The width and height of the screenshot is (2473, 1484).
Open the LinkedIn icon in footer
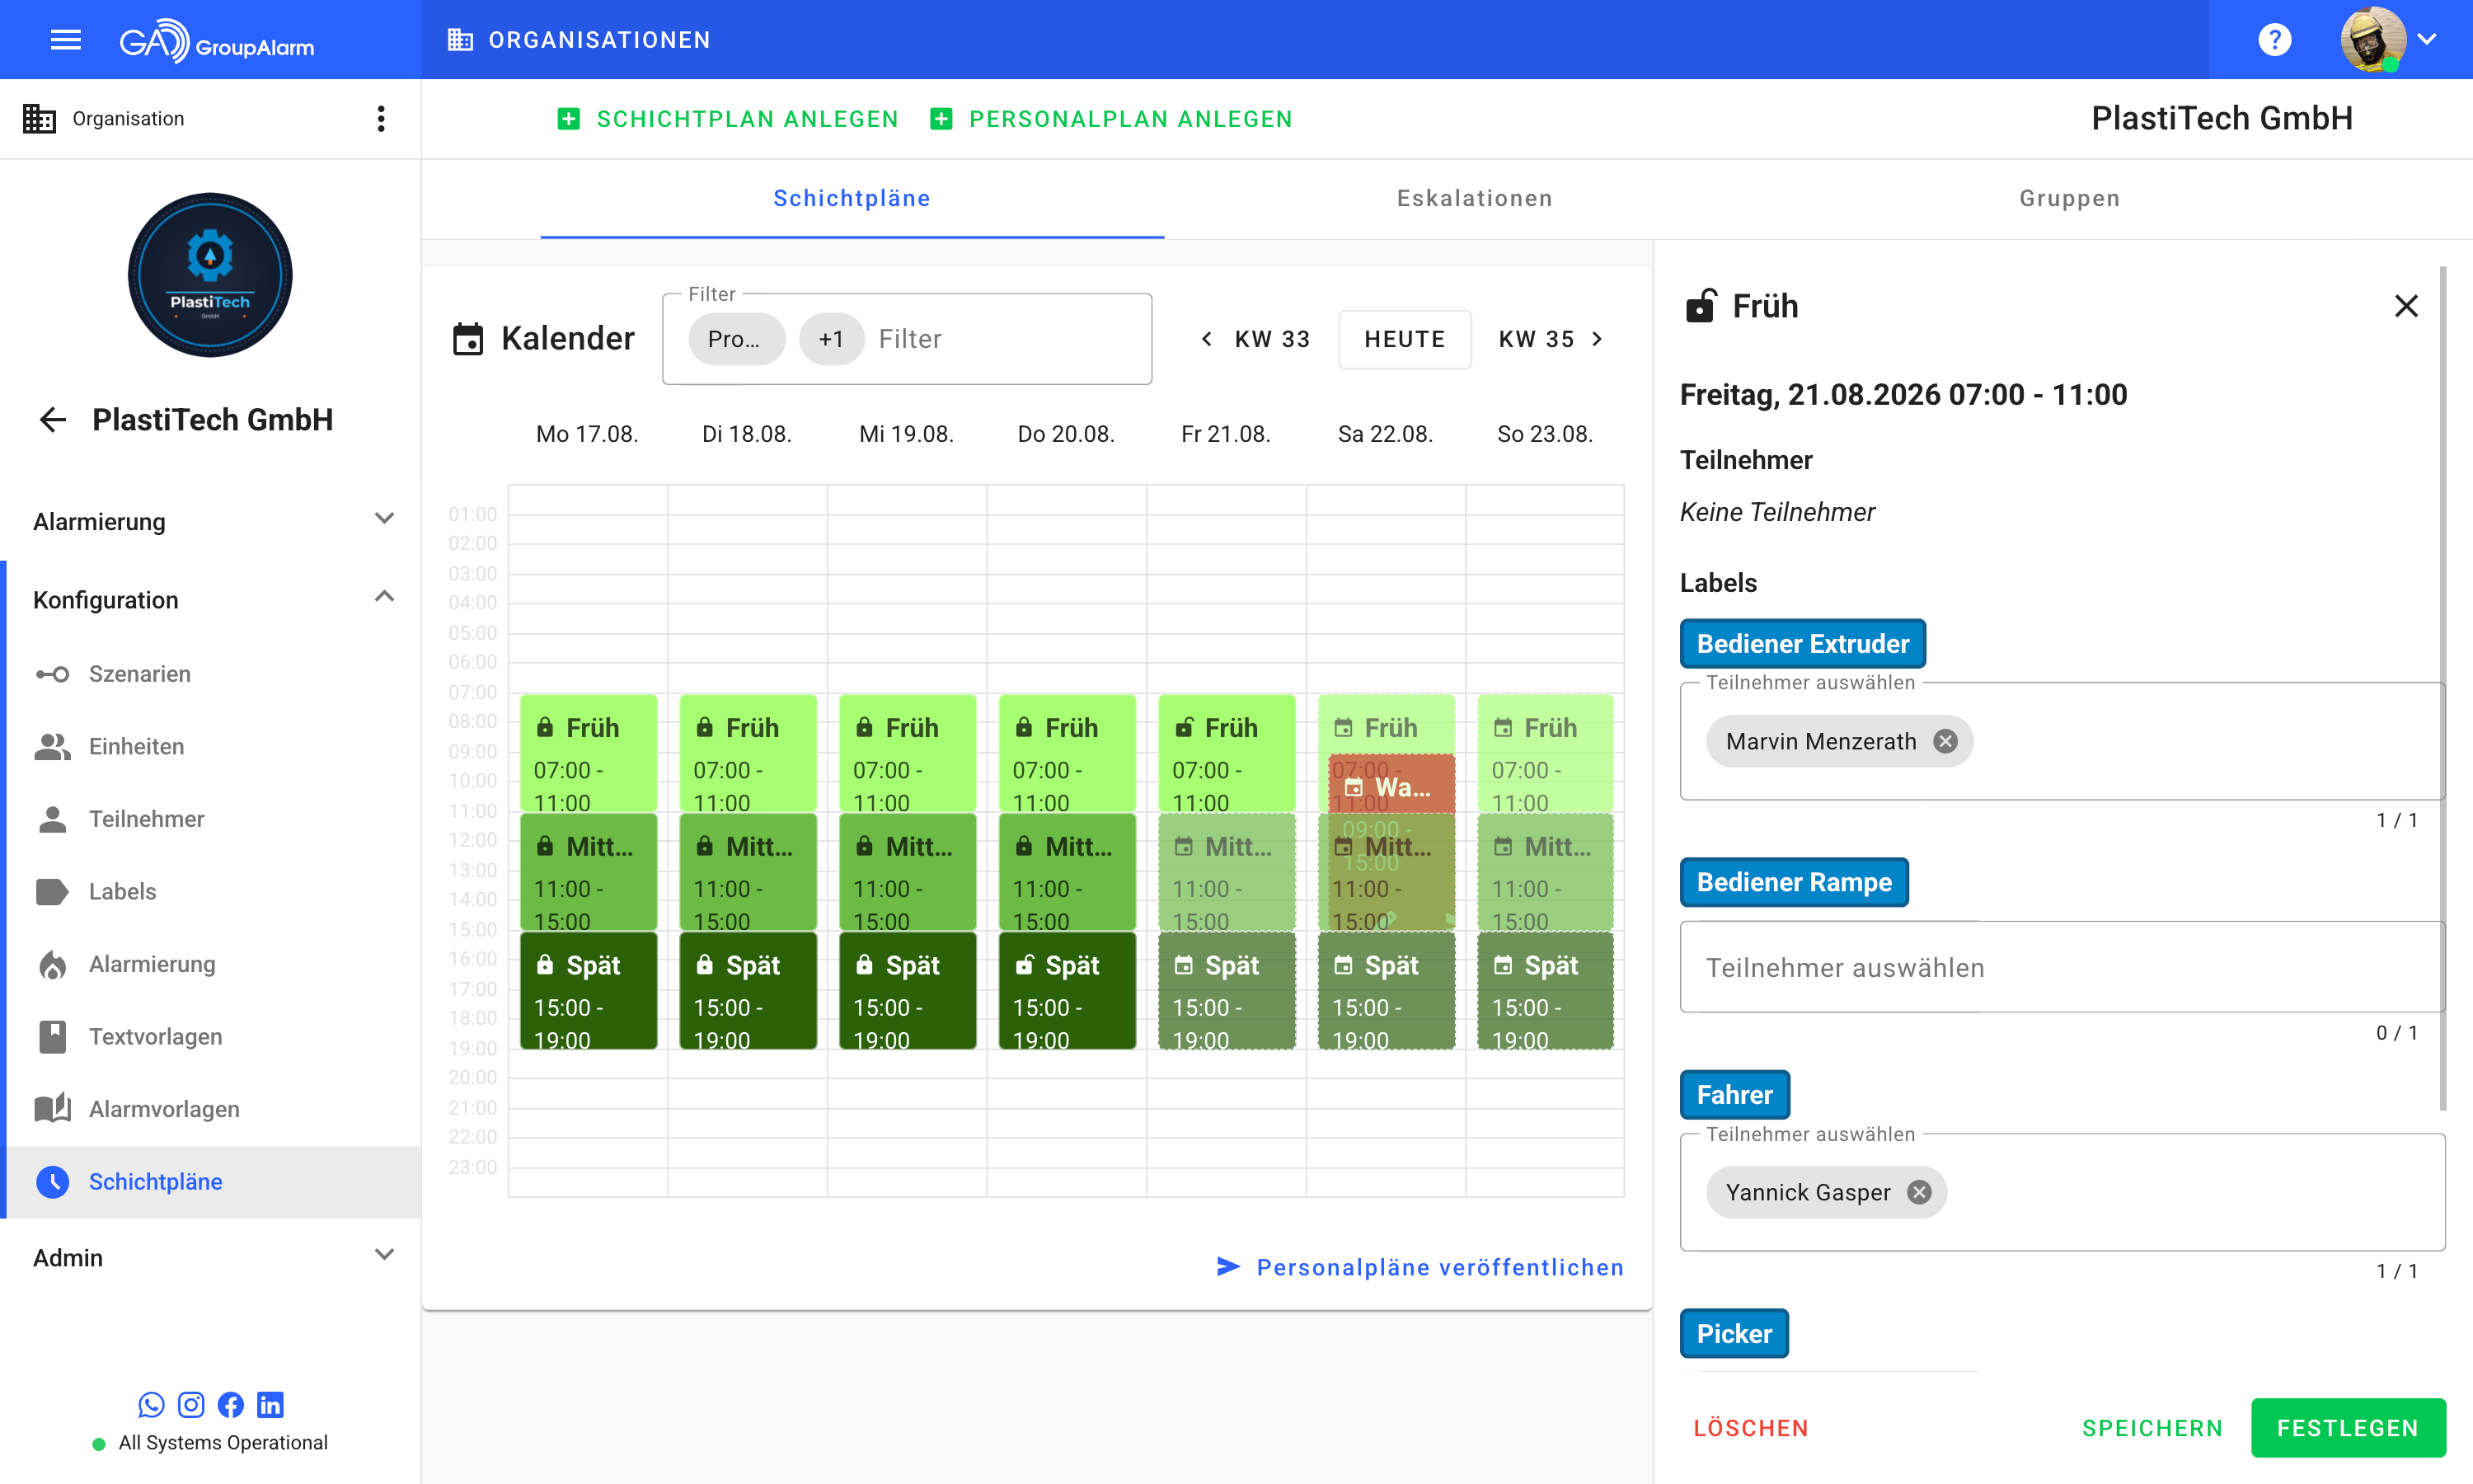click(270, 1404)
